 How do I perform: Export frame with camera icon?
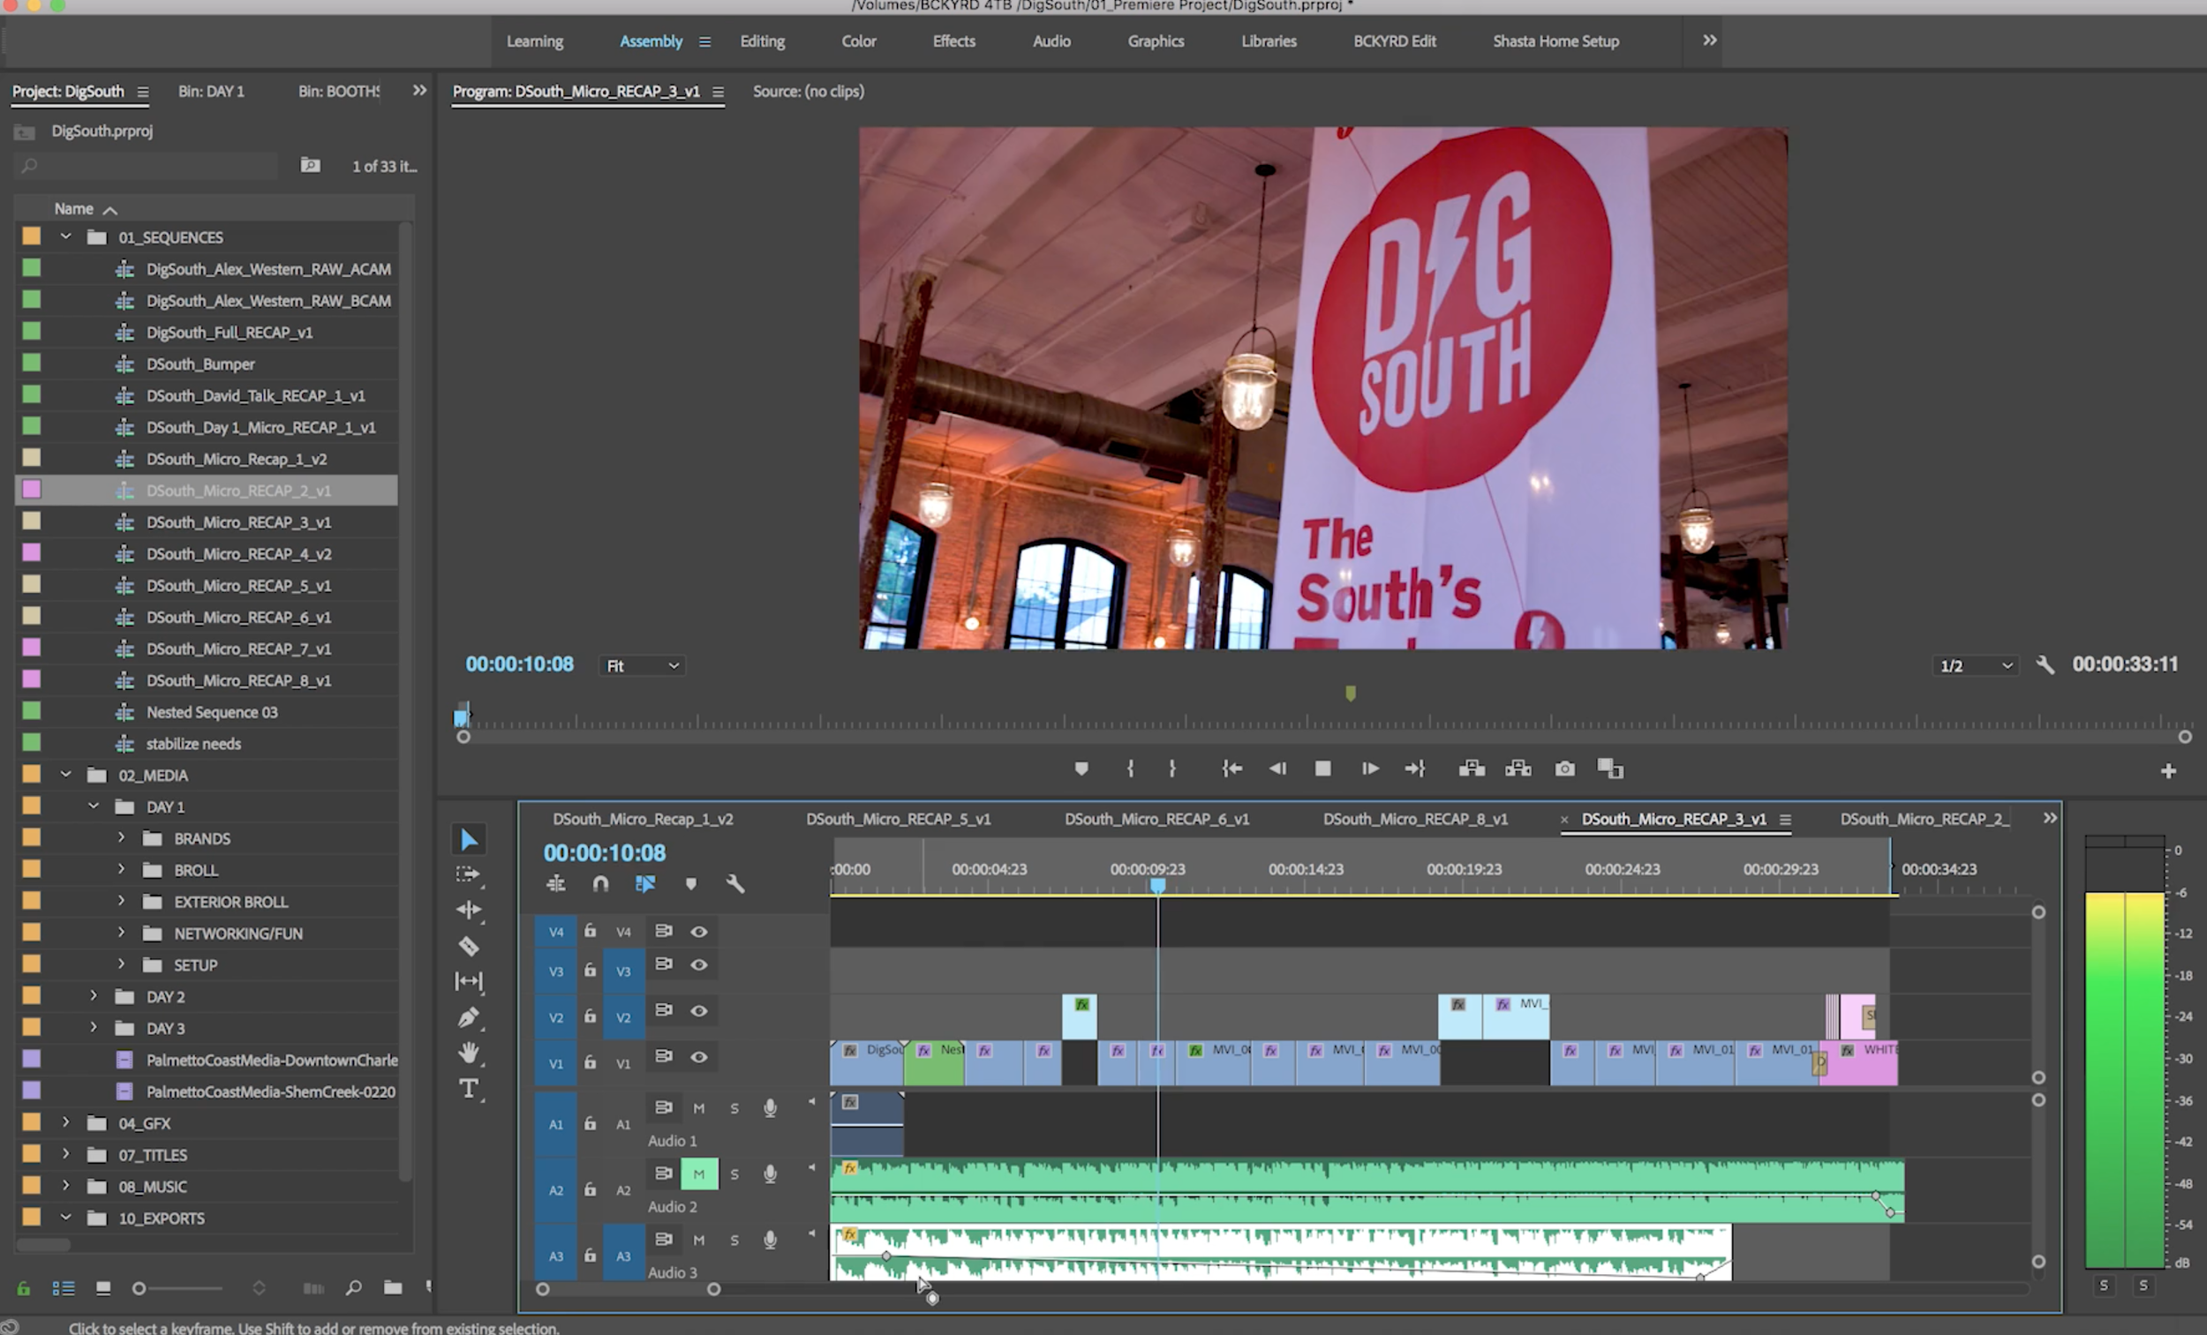click(1565, 769)
